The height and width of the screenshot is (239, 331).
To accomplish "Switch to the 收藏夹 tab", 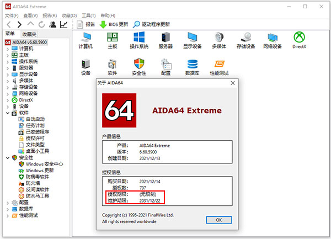I will point(29,34).
